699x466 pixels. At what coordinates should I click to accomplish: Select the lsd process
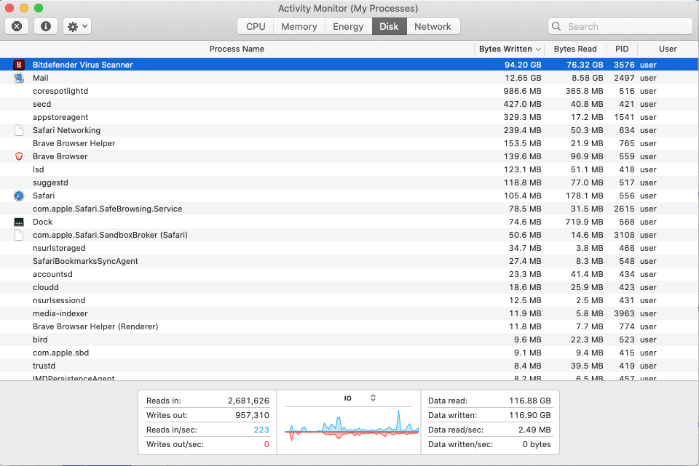[x=39, y=169]
